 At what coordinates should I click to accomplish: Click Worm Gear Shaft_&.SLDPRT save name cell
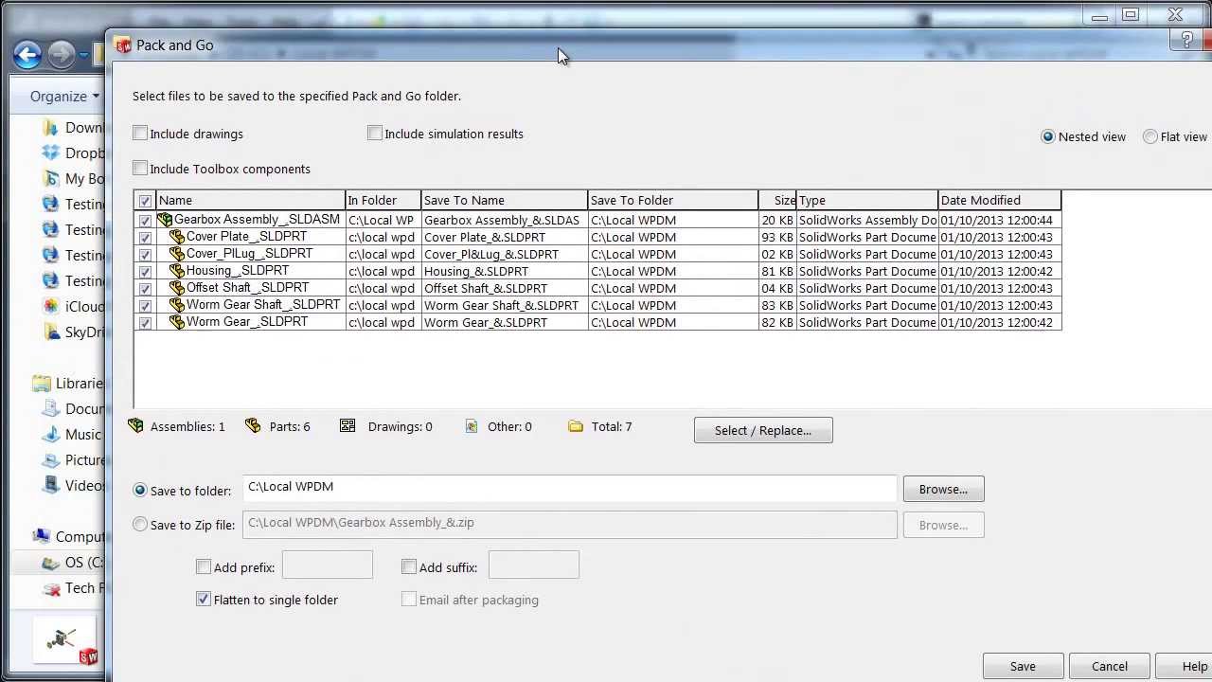pyautogui.click(x=505, y=305)
